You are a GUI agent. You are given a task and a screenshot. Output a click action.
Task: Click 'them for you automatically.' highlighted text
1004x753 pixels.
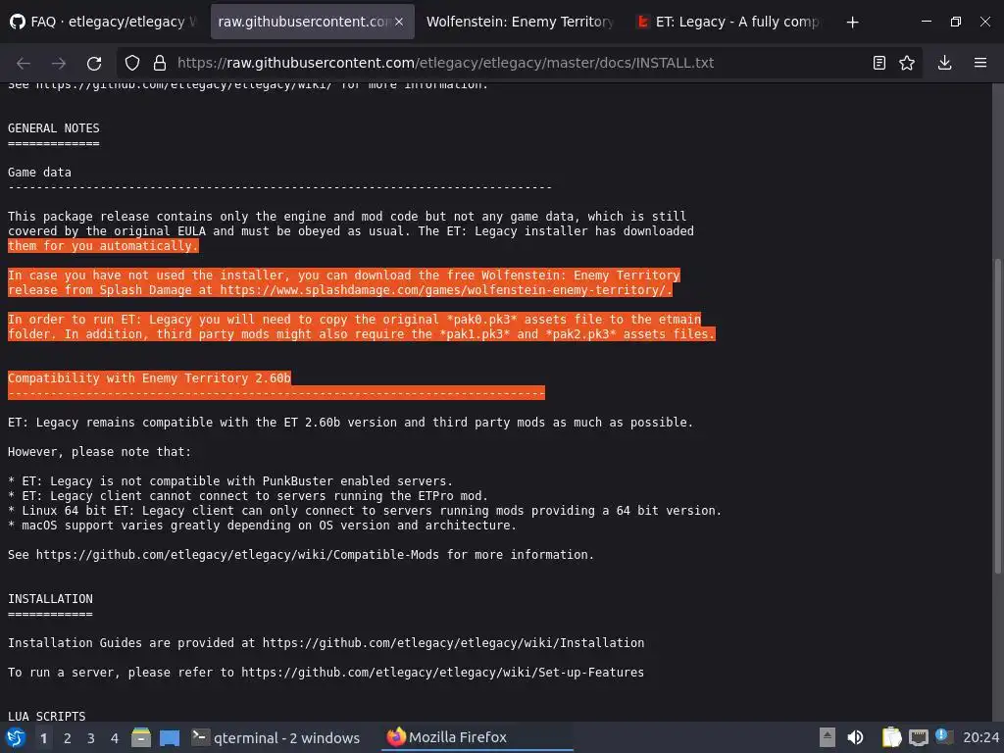[103, 246]
